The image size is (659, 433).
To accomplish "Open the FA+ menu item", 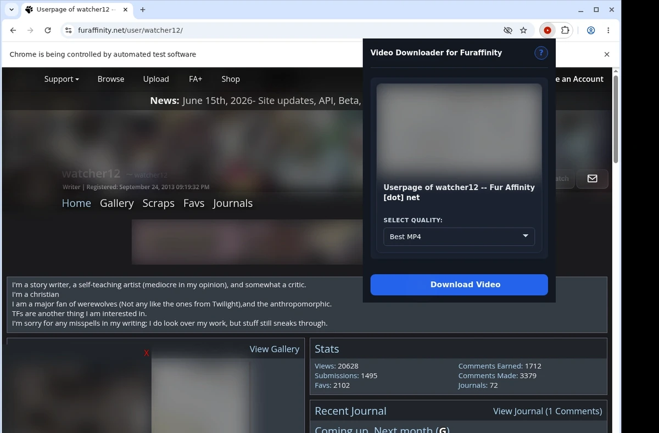I will point(196,79).
